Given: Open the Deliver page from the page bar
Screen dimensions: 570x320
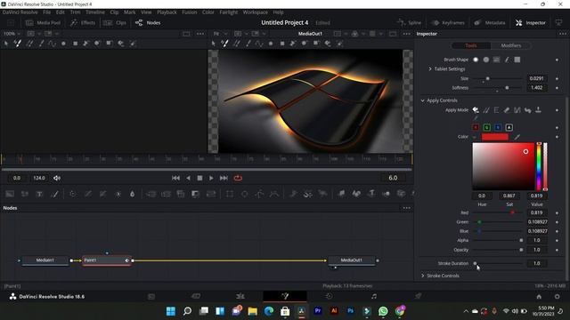Looking at the screenshot, I should [x=418, y=296].
